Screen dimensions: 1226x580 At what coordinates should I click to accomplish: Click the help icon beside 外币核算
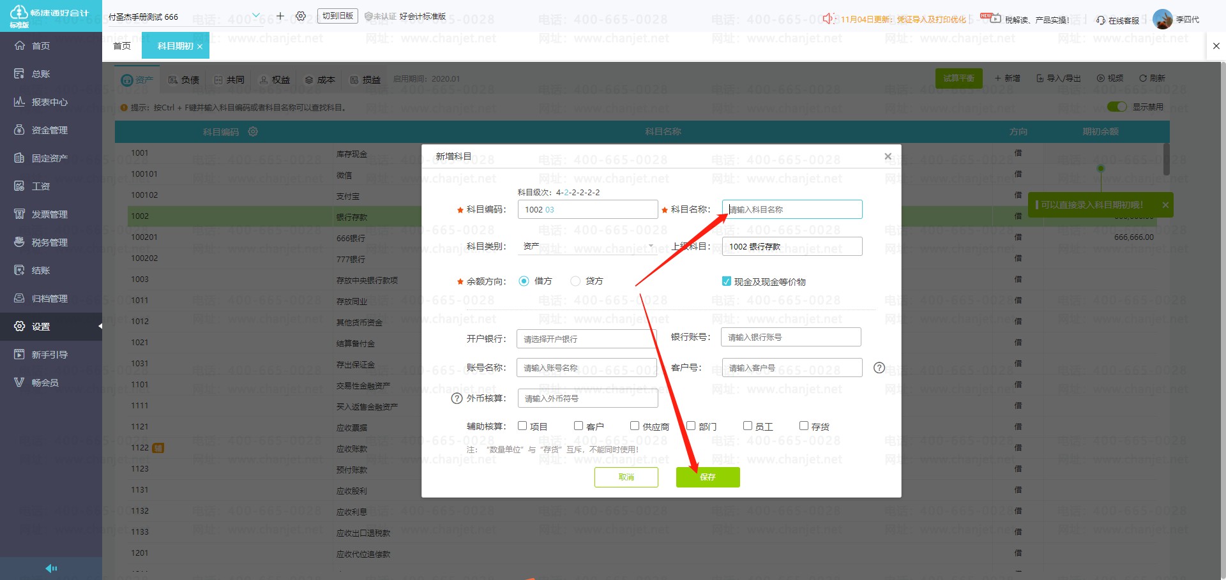457,398
